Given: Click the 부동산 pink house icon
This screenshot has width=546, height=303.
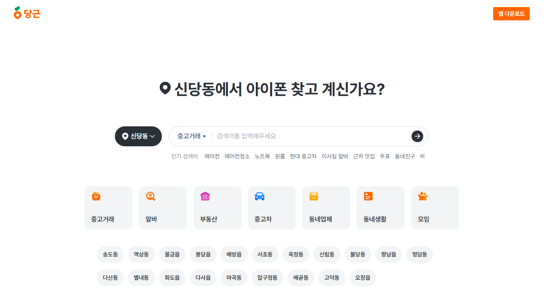Looking at the screenshot, I should coord(205,196).
